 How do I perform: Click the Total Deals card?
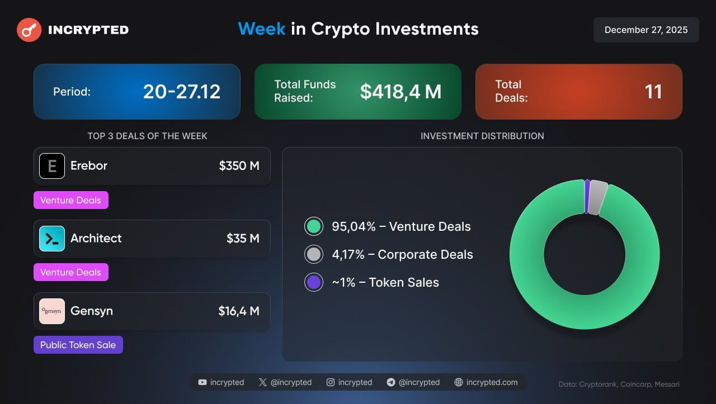[579, 92]
